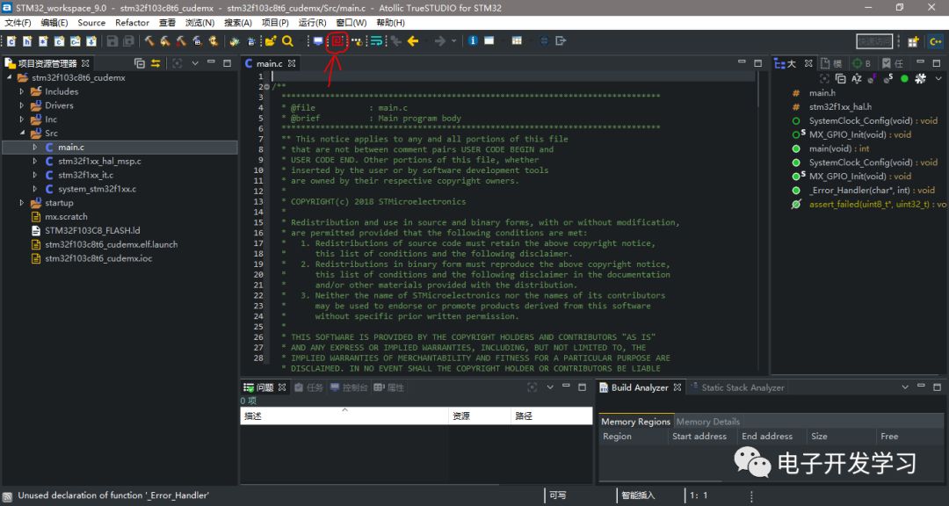Expand the Drivers folder
Viewport: 949px width, 506px height.
pyautogui.click(x=22, y=105)
